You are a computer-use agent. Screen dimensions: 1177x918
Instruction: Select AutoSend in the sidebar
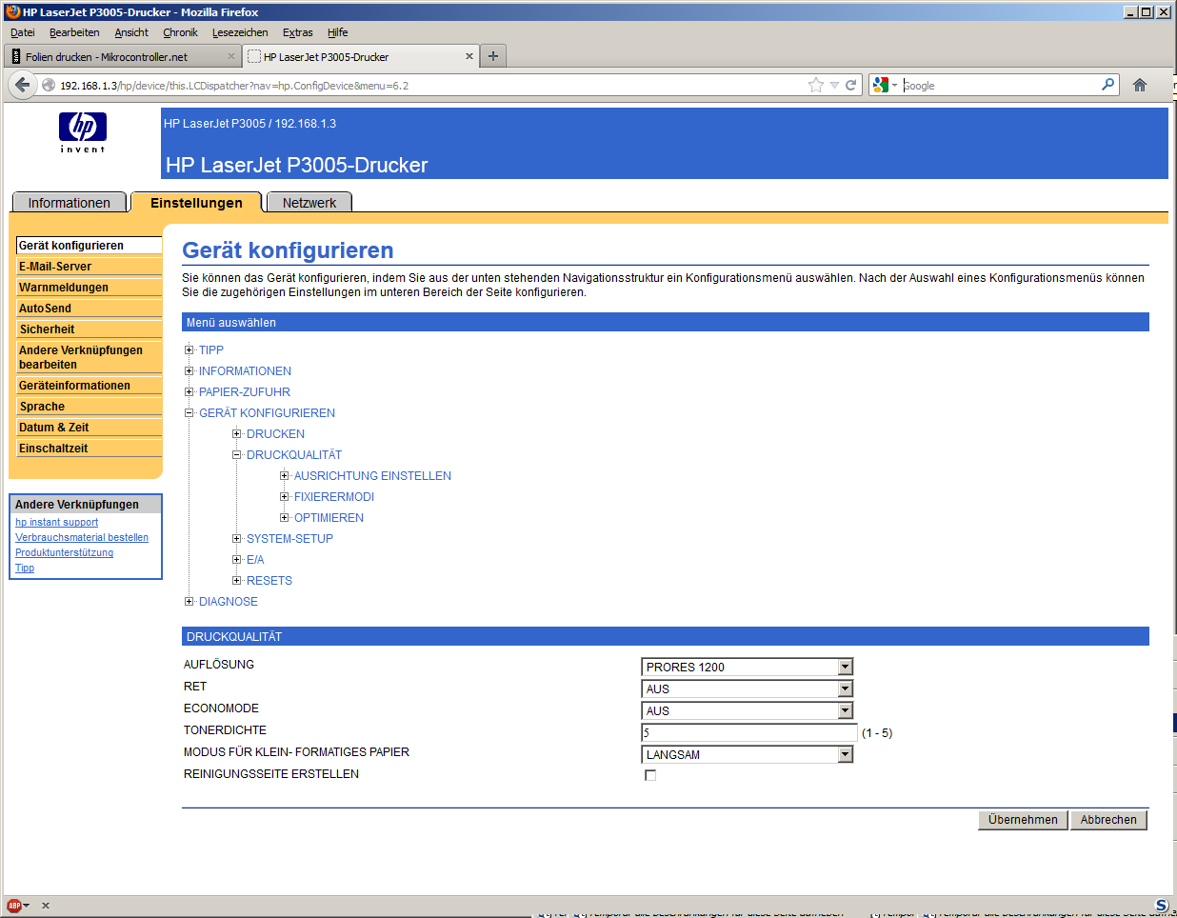90,309
